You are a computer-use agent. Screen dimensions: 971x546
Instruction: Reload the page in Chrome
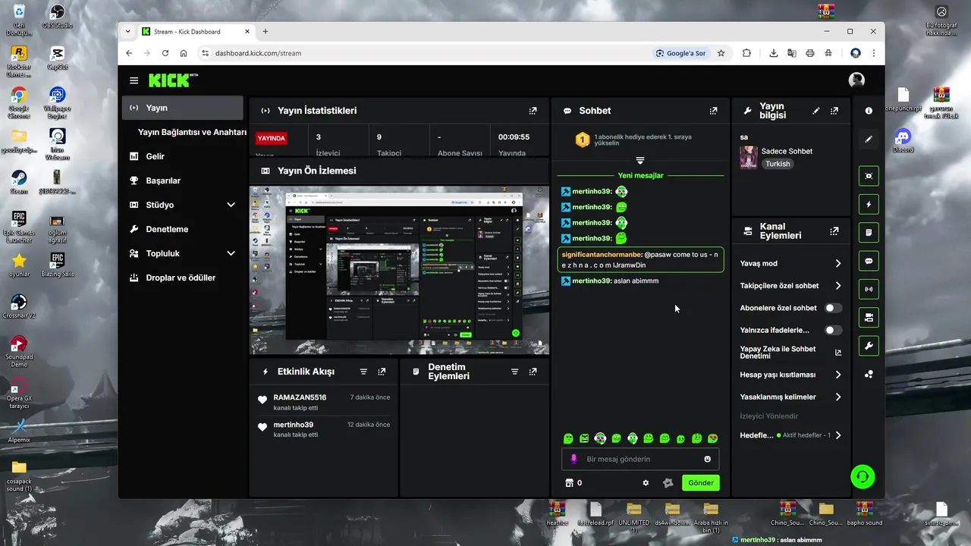pyautogui.click(x=165, y=53)
